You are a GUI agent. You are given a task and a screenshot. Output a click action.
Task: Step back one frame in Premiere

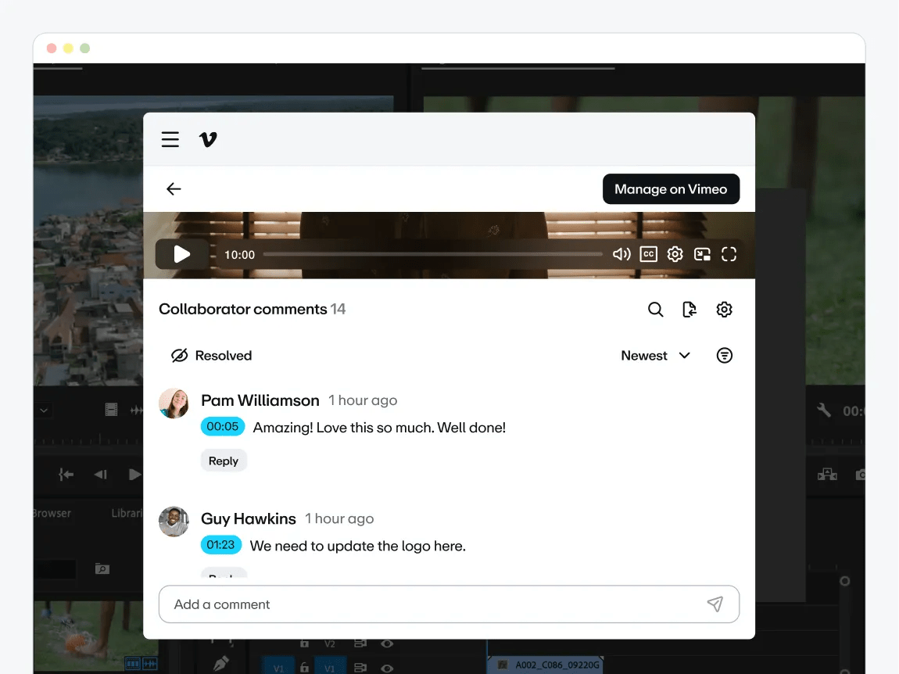[x=100, y=475]
